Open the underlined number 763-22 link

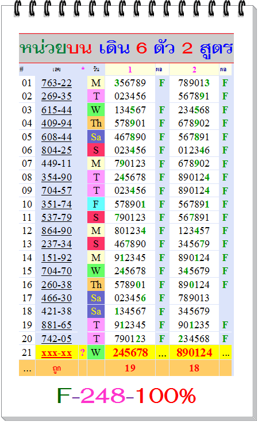56,83
